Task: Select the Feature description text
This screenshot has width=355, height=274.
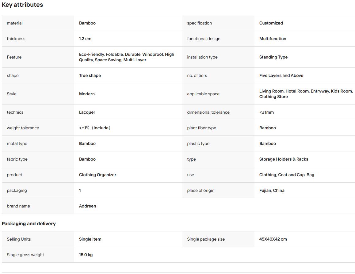Action: point(127,57)
